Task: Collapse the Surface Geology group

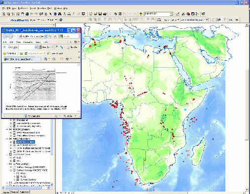Action: click(x=7, y=164)
